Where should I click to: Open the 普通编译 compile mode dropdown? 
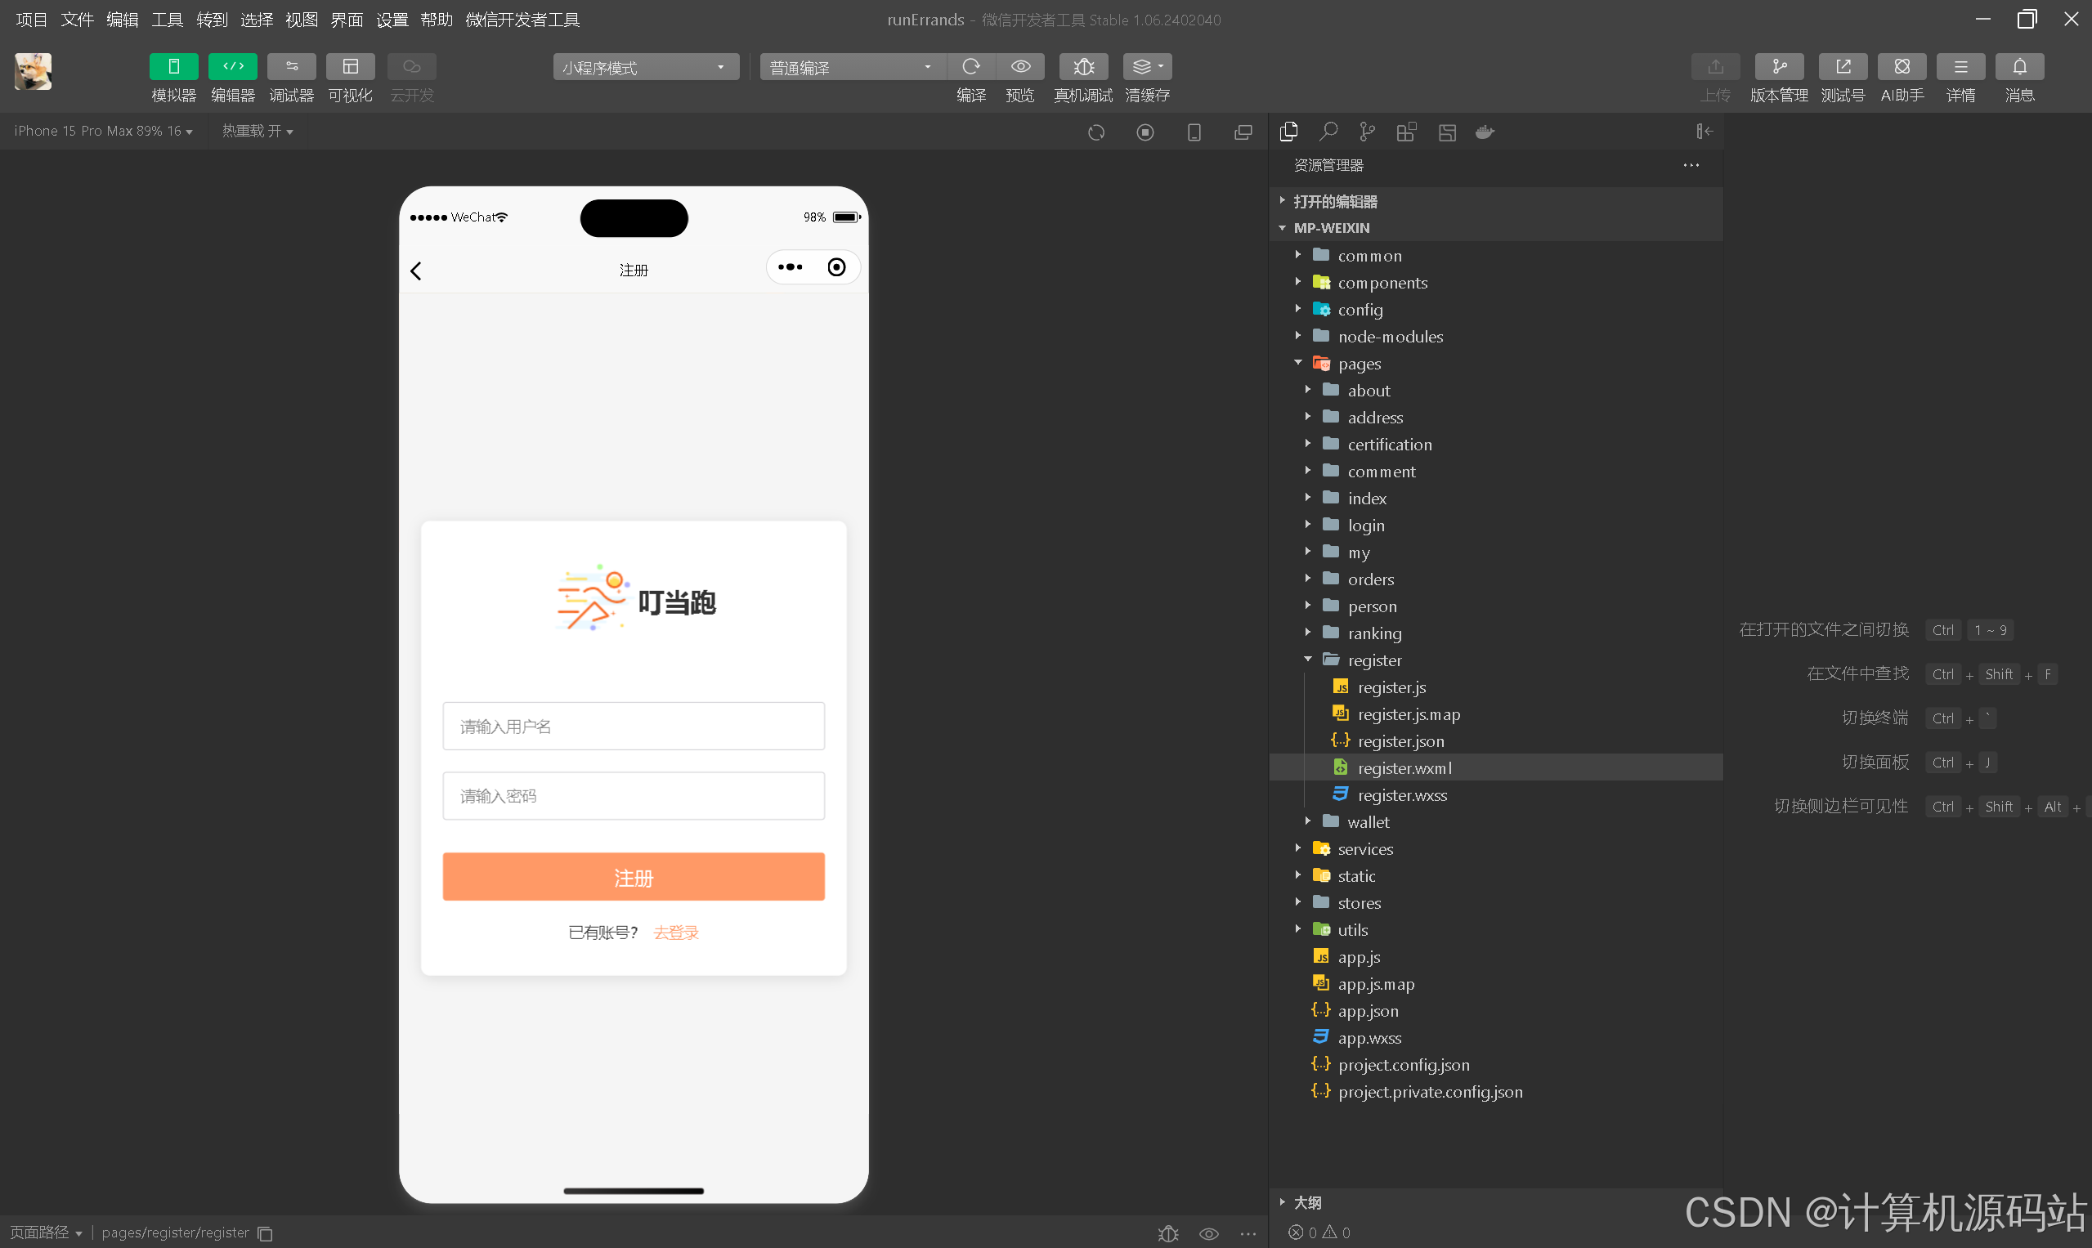(x=851, y=66)
